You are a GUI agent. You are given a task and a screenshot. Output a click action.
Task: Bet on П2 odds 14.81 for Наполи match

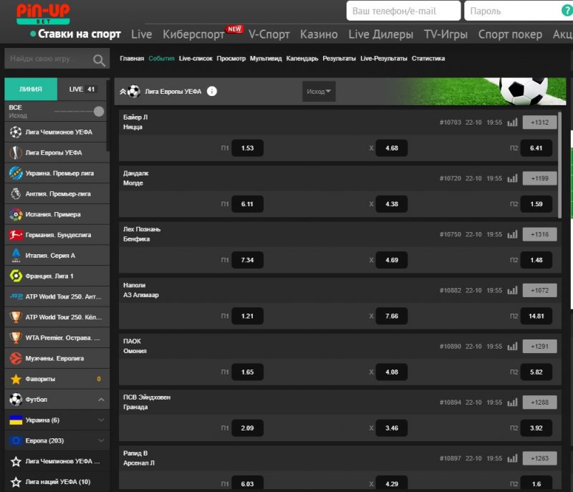pos(536,316)
